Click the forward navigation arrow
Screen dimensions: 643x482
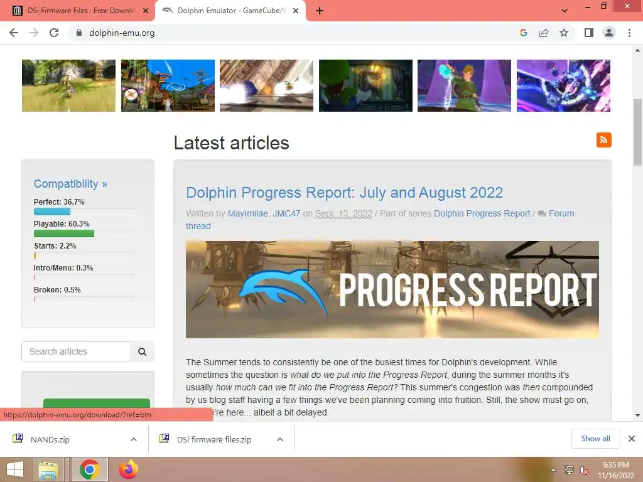pos(34,33)
